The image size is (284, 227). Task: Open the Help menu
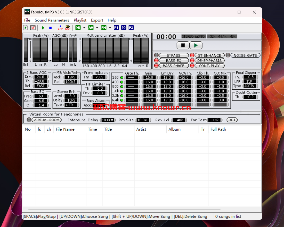coord(112,20)
